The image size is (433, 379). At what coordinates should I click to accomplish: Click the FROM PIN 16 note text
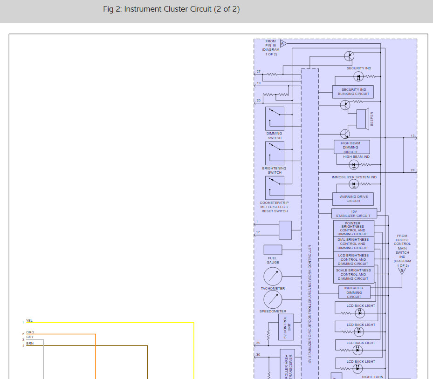(271, 47)
